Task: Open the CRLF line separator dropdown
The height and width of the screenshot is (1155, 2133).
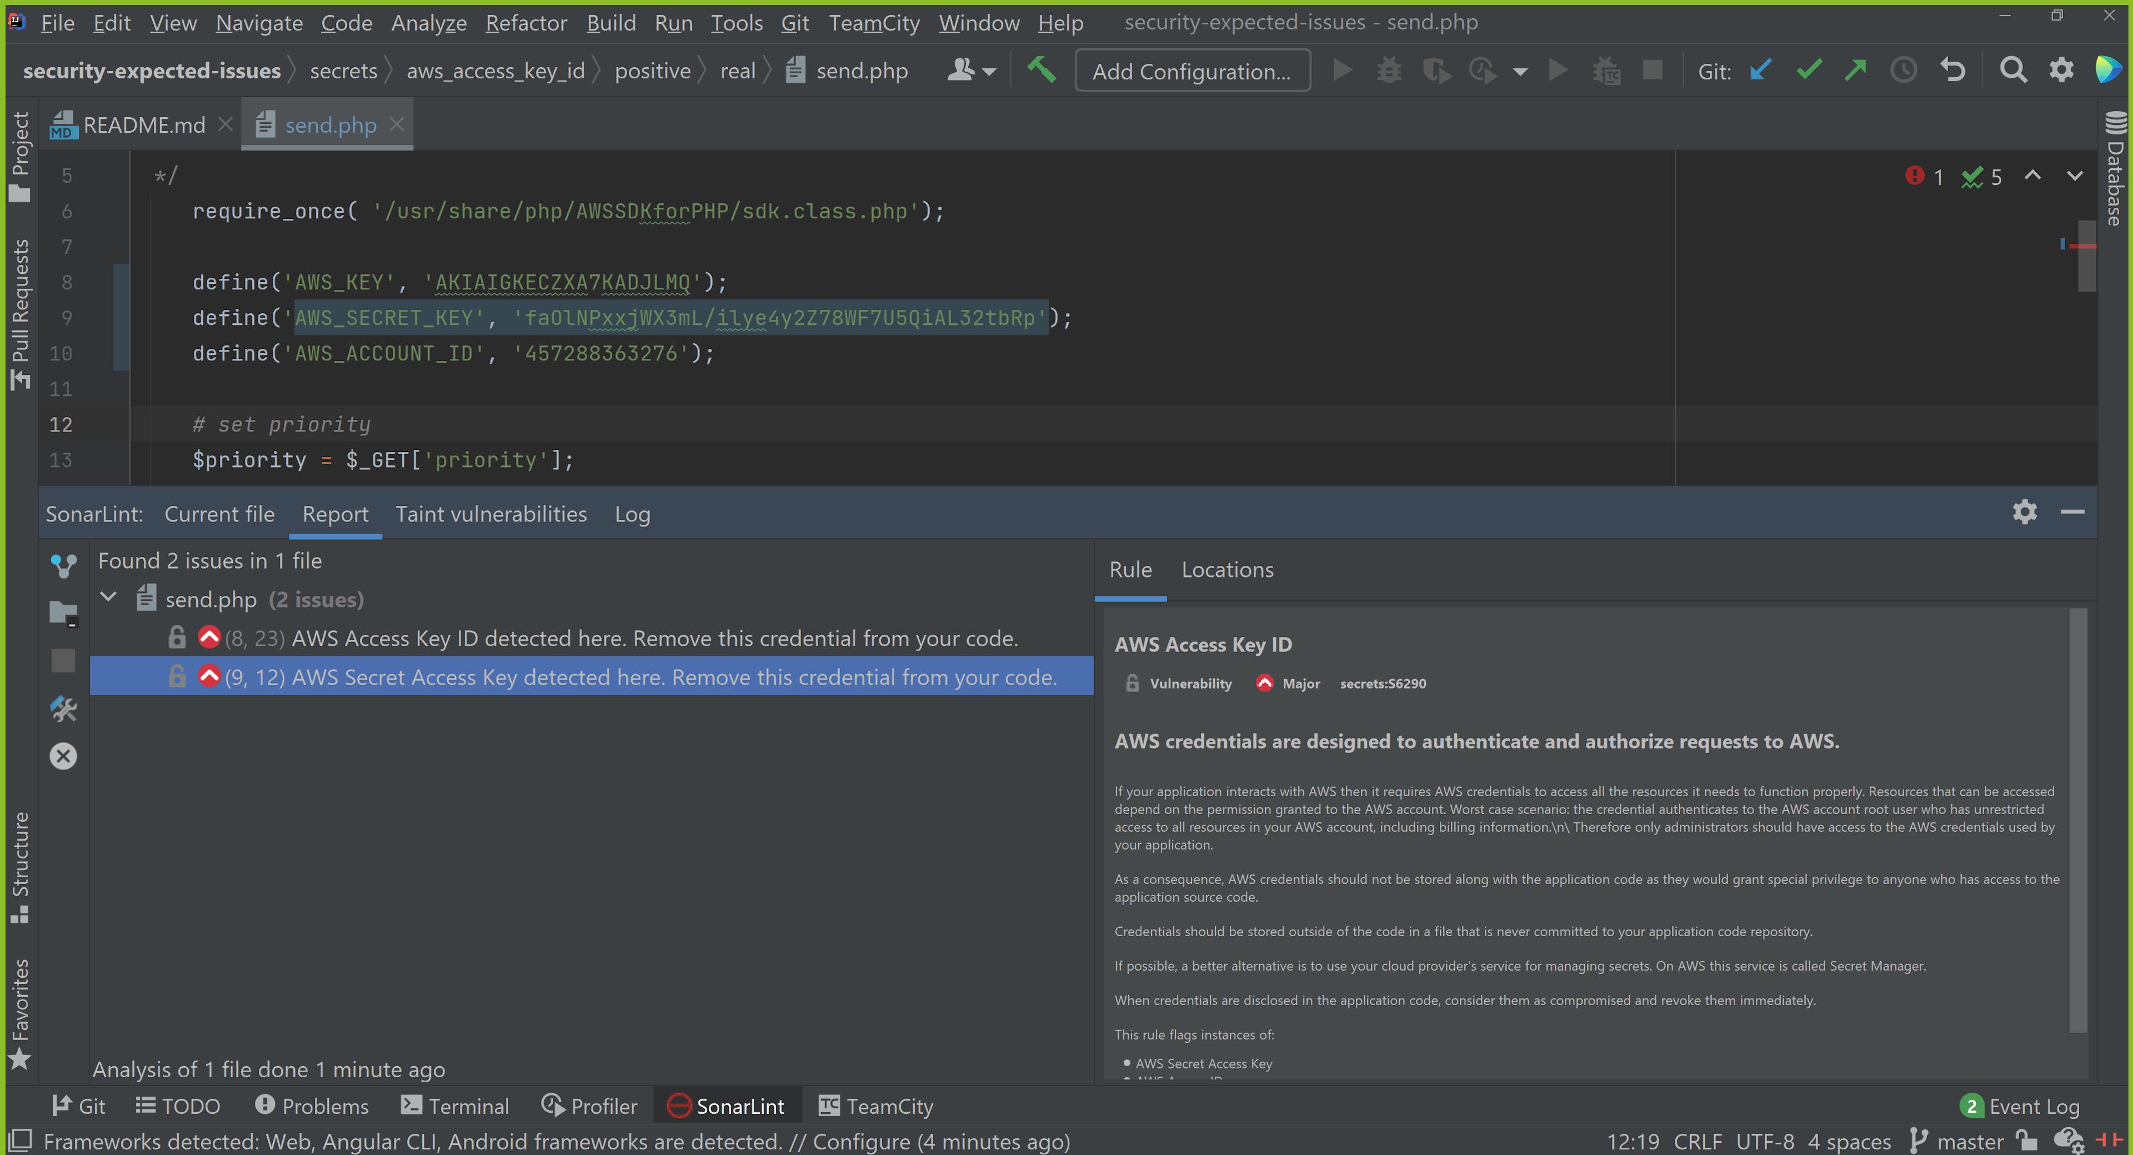Action: coord(1698,1142)
